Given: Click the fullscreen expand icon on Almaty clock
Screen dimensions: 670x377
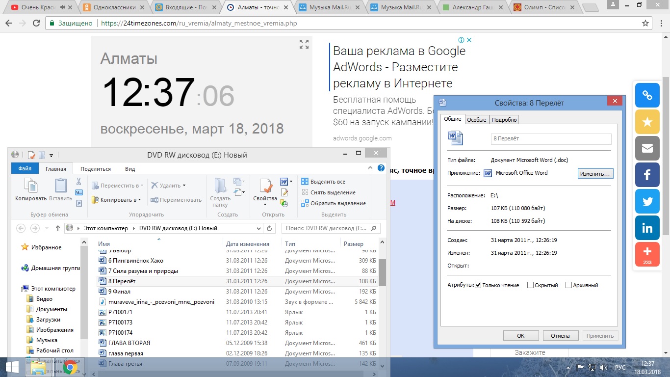Looking at the screenshot, I should [304, 44].
